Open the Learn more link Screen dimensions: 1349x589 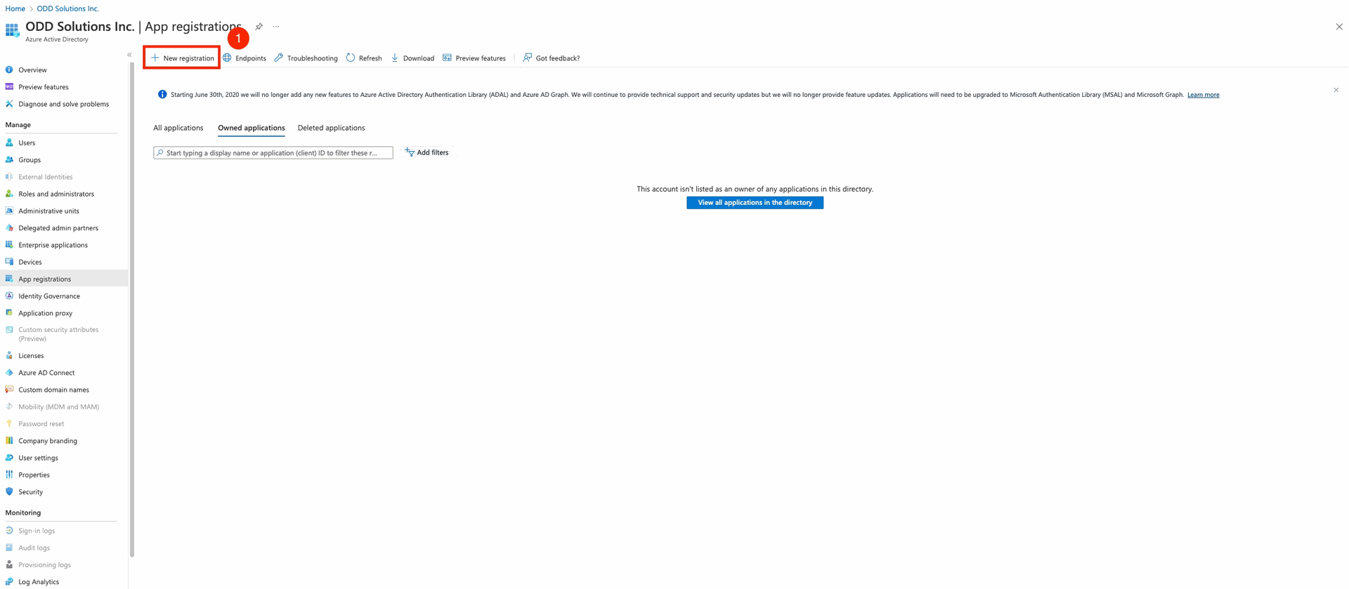coord(1203,95)
